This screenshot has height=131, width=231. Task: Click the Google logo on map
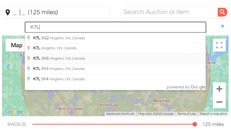[x=14, y=112]
